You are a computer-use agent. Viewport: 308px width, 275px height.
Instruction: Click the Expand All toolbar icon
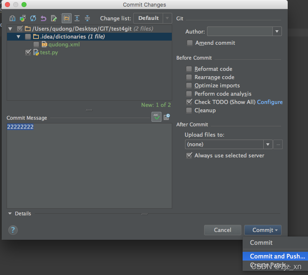tap(77, 18)
